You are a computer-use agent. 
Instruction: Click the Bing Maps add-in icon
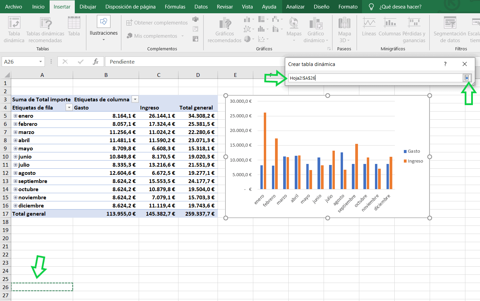coord(195,29)
